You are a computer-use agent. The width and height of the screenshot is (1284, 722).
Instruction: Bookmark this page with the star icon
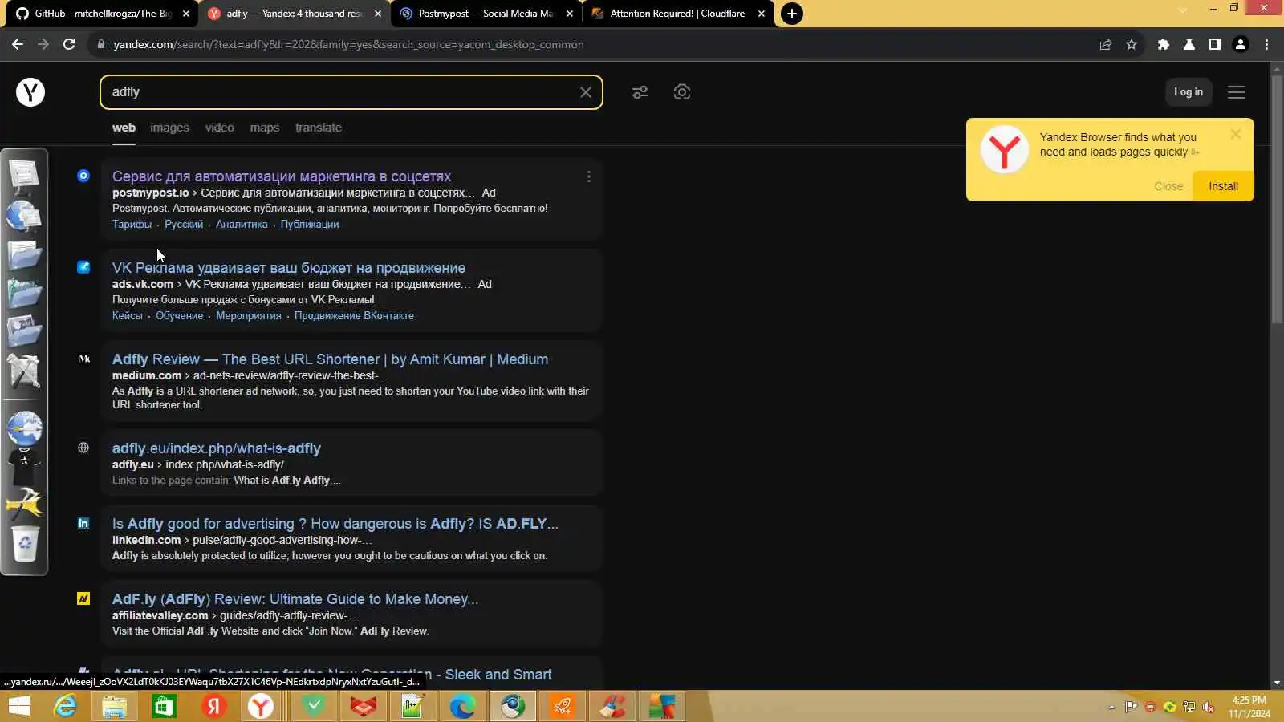(1132, 44)
